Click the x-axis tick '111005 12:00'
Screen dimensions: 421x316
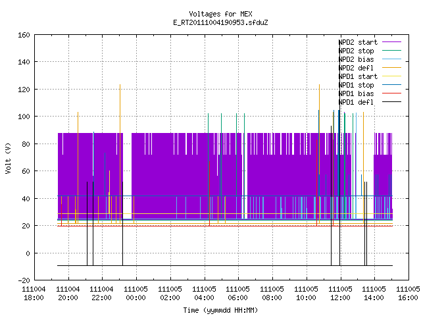[x=340, y=294]
